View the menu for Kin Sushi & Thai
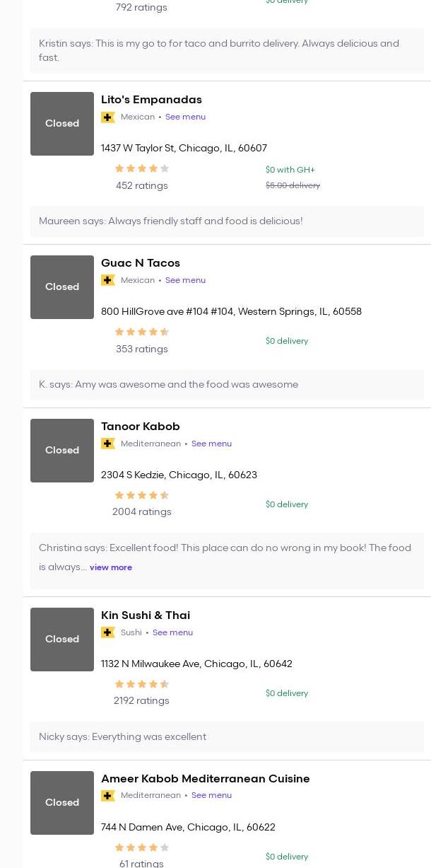 pyautogui.click(x=172, y=633)
